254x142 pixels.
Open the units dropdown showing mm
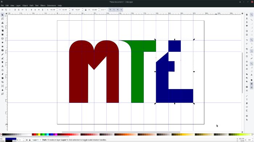[103, 10]
